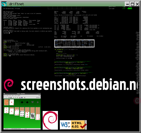Select the memory and CPU statistics screenshot
141x133 pixels.
coord(79,24)
